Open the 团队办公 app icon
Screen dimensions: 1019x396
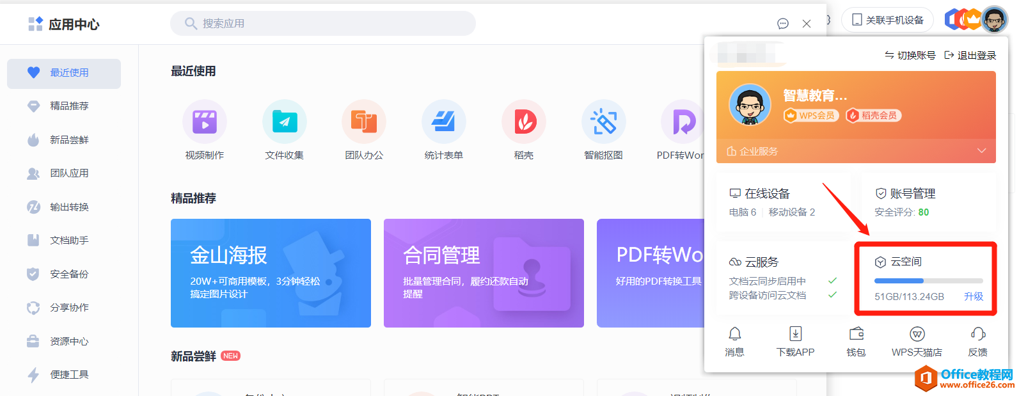tap(364, 122)
